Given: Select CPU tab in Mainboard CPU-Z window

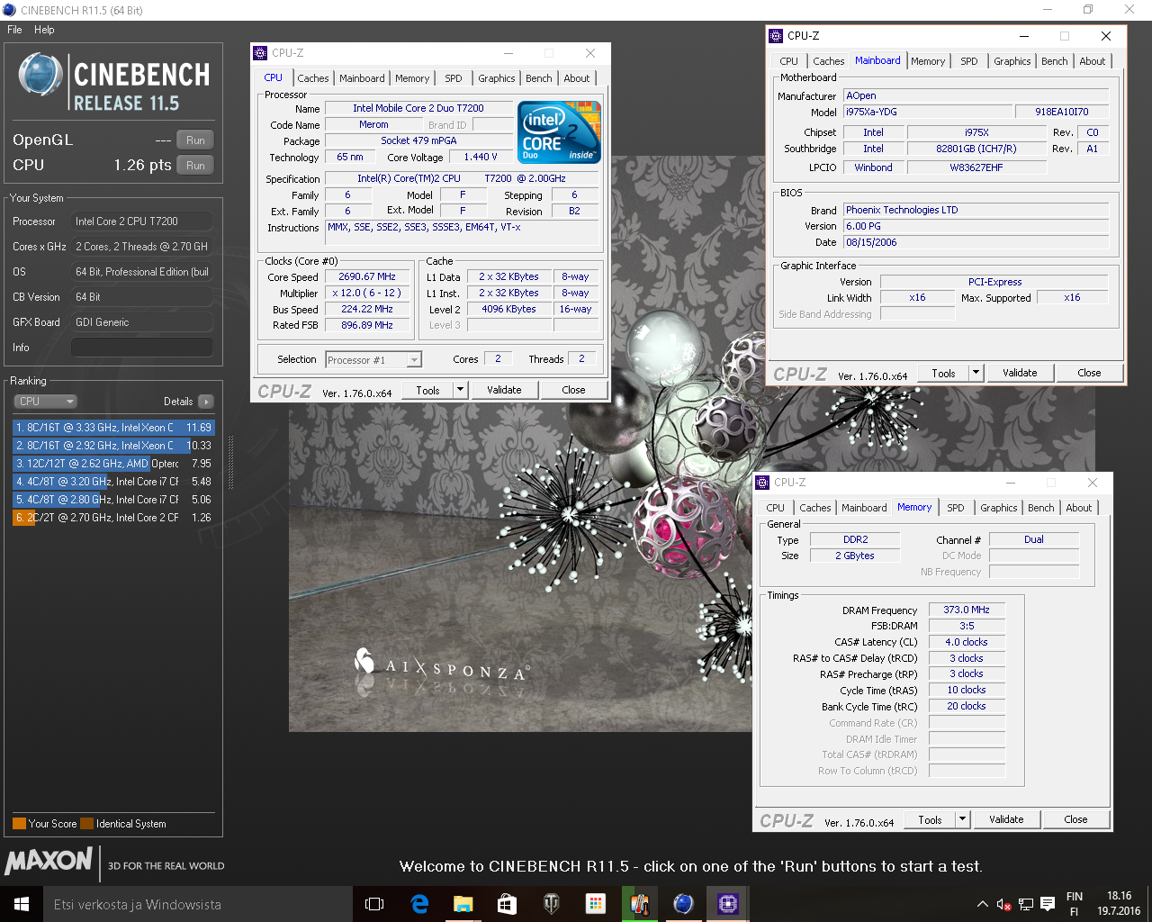Looking at the screenshot, I should 789,61.
